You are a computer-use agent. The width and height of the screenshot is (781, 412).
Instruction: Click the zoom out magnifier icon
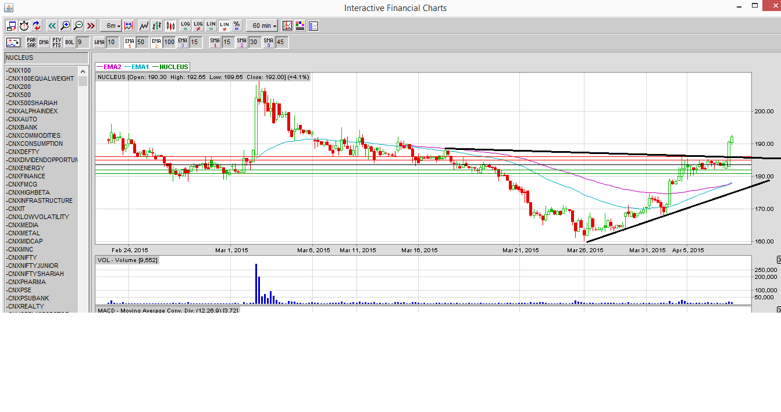click(77, 26)
